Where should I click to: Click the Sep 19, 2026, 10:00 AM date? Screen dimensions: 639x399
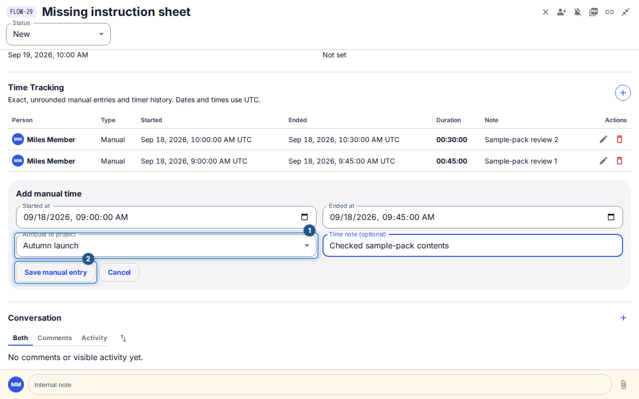(x=48, y=55)
